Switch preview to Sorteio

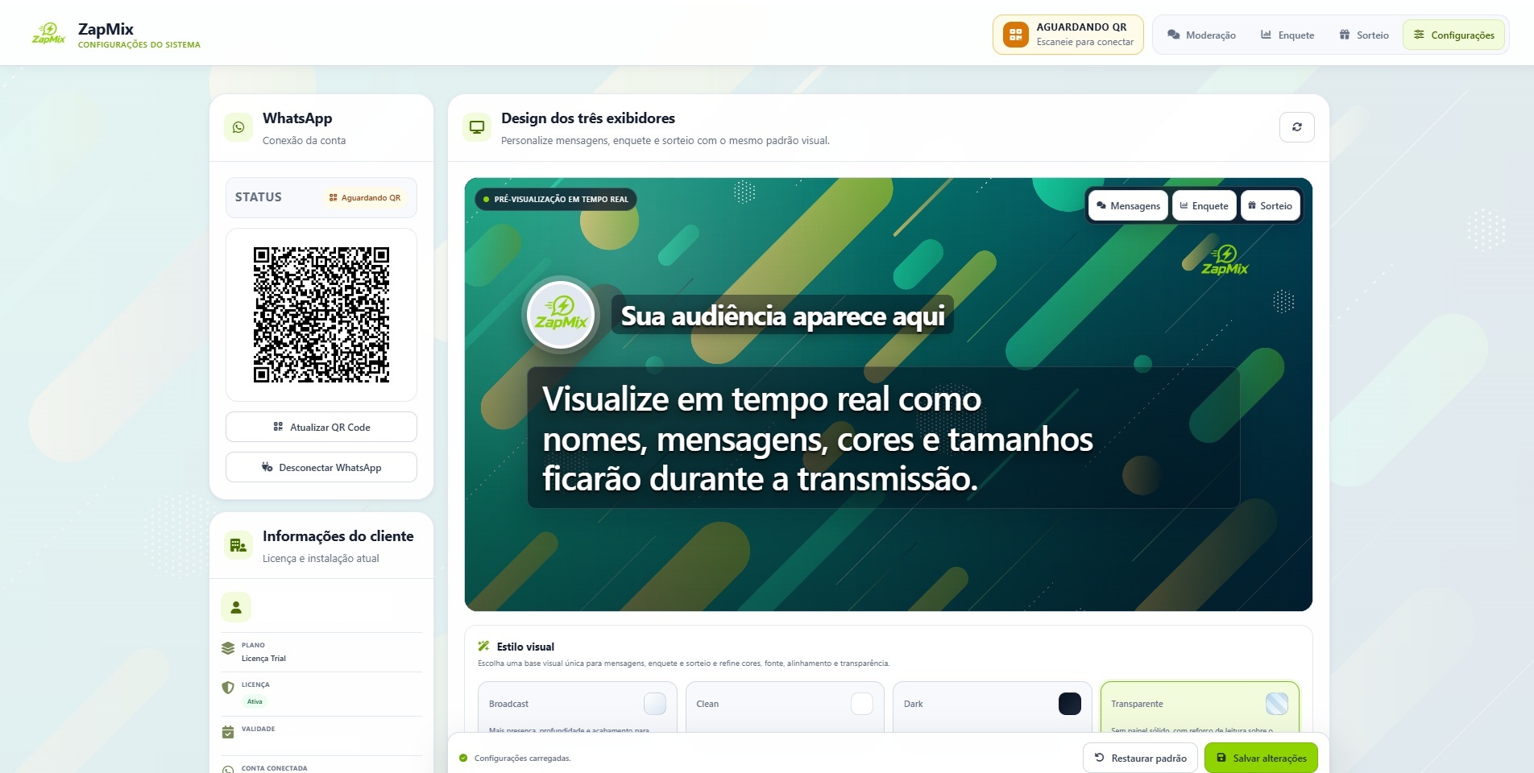click(x=1271, y=206)
